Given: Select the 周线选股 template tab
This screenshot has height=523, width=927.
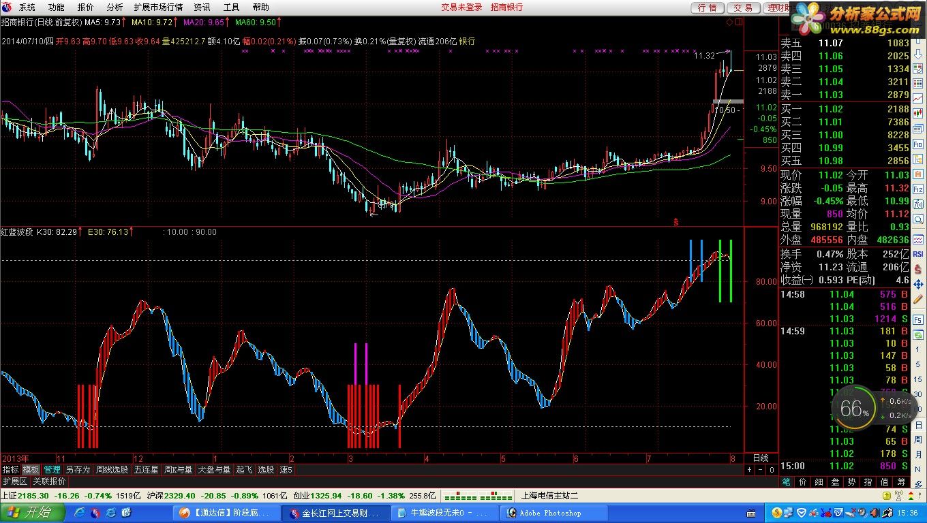Looking at the screenshot, I should (x=112, y=470).
